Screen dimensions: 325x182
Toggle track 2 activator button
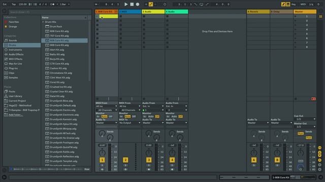point(125,160)
